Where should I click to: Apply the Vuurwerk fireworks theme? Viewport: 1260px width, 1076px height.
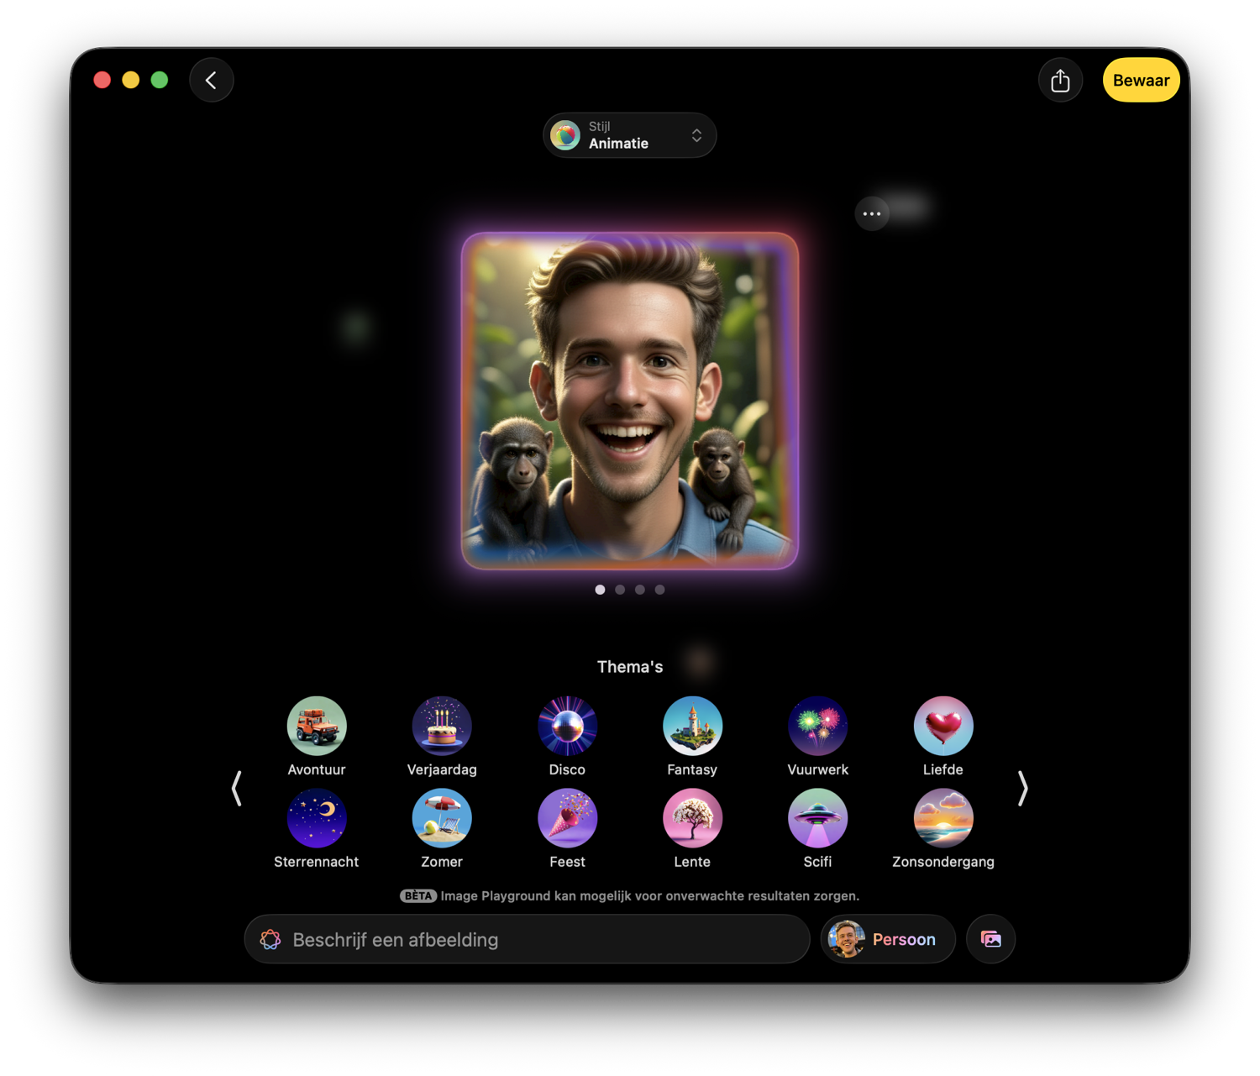(x=817, y=726)
